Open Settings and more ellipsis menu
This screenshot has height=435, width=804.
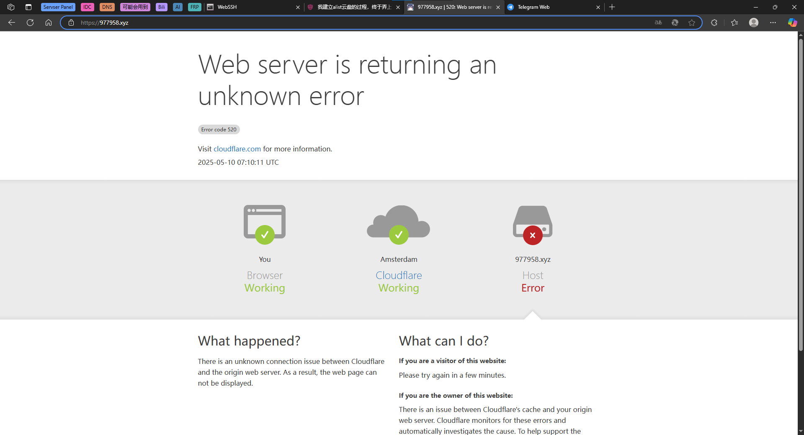pos(773,23)
